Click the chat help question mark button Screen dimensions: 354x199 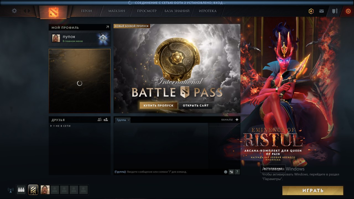237,172
